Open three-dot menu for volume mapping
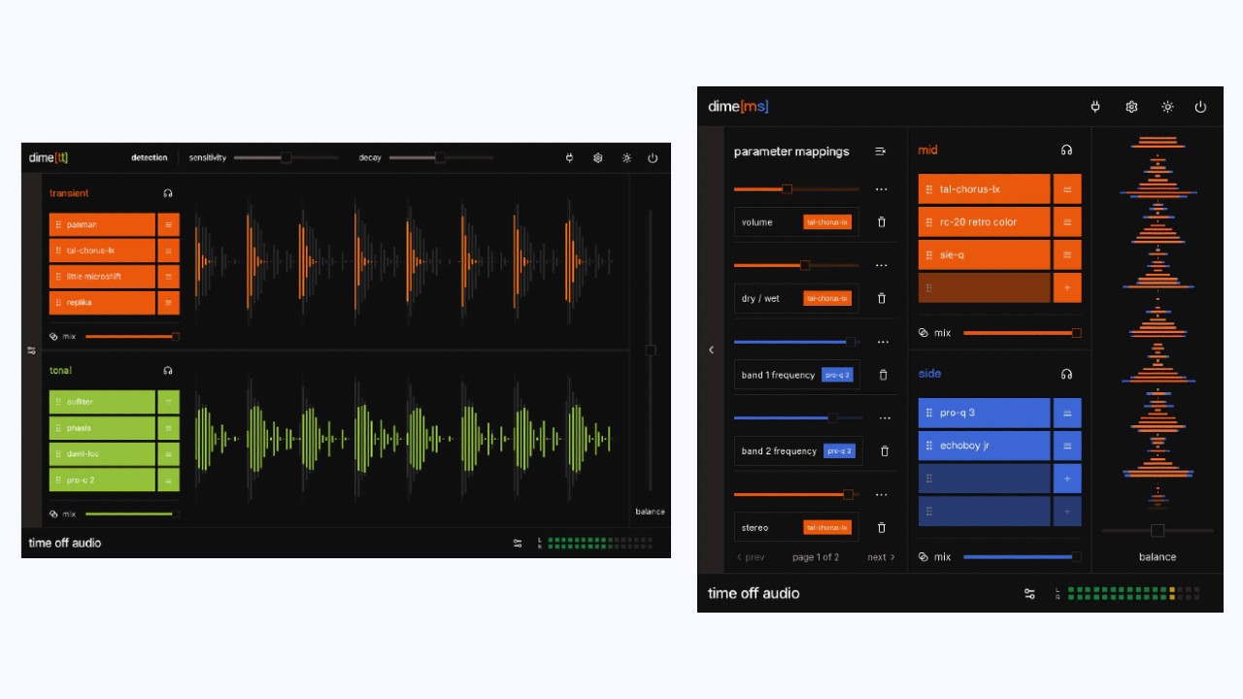 click(x=882, y=189)
